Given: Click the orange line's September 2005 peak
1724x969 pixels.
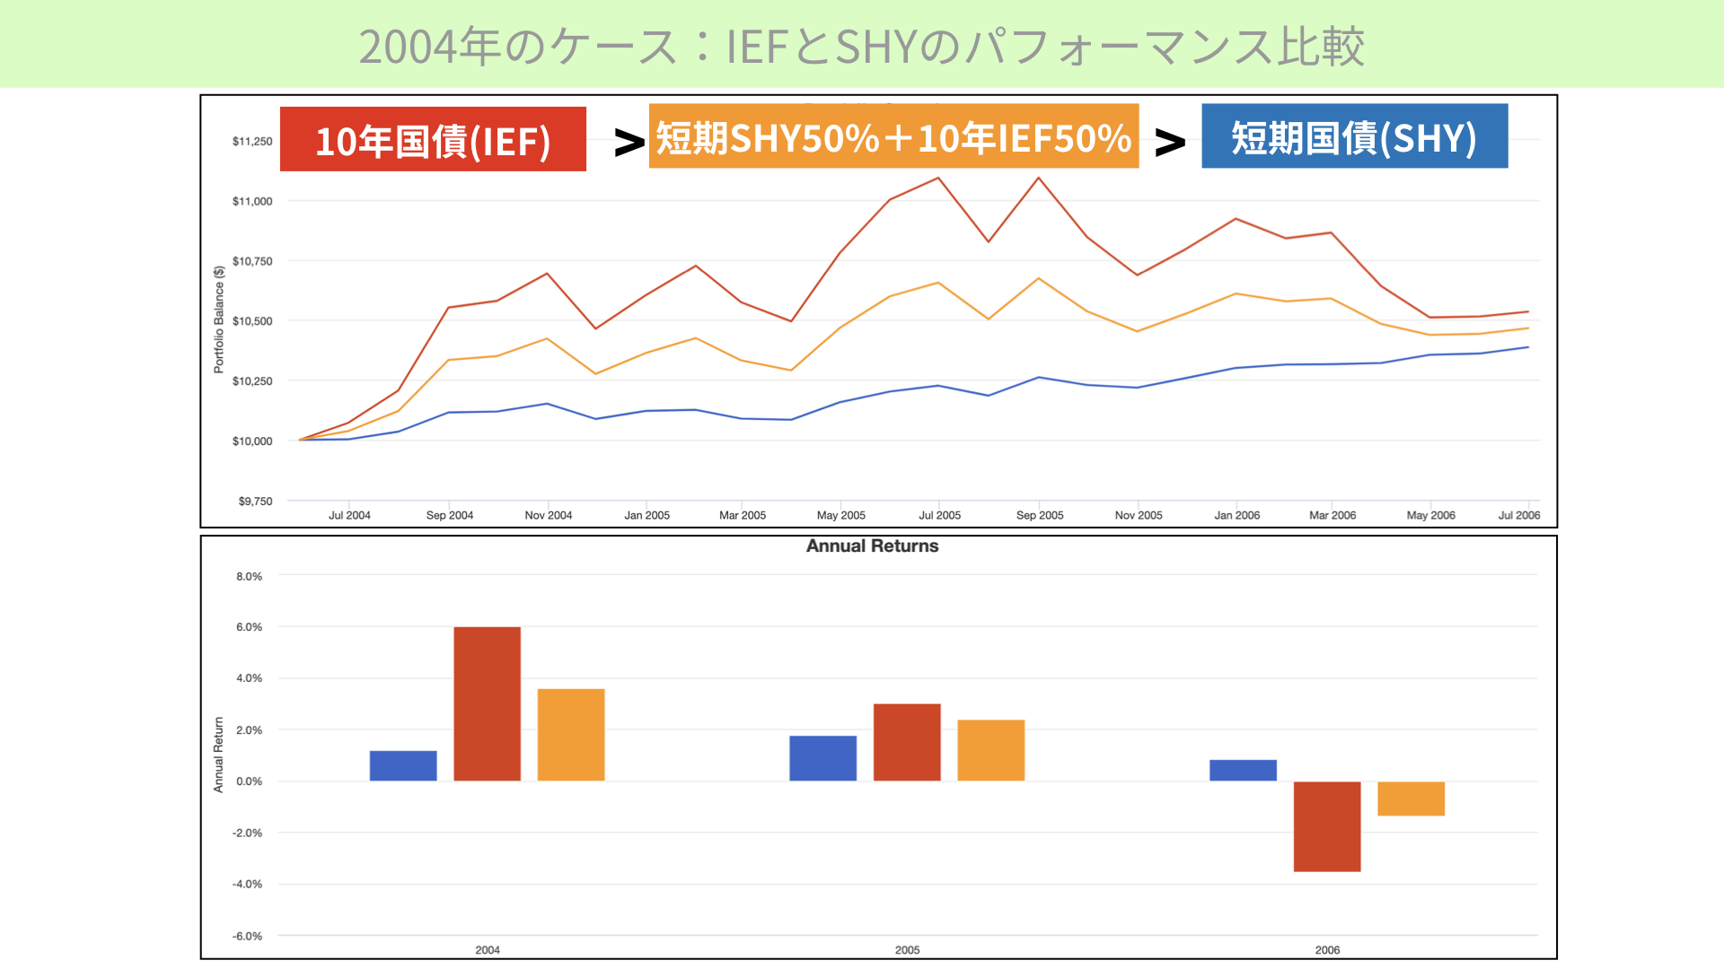Looking at the screenshot, I should pyautogui.click(x=1039, y=278).
